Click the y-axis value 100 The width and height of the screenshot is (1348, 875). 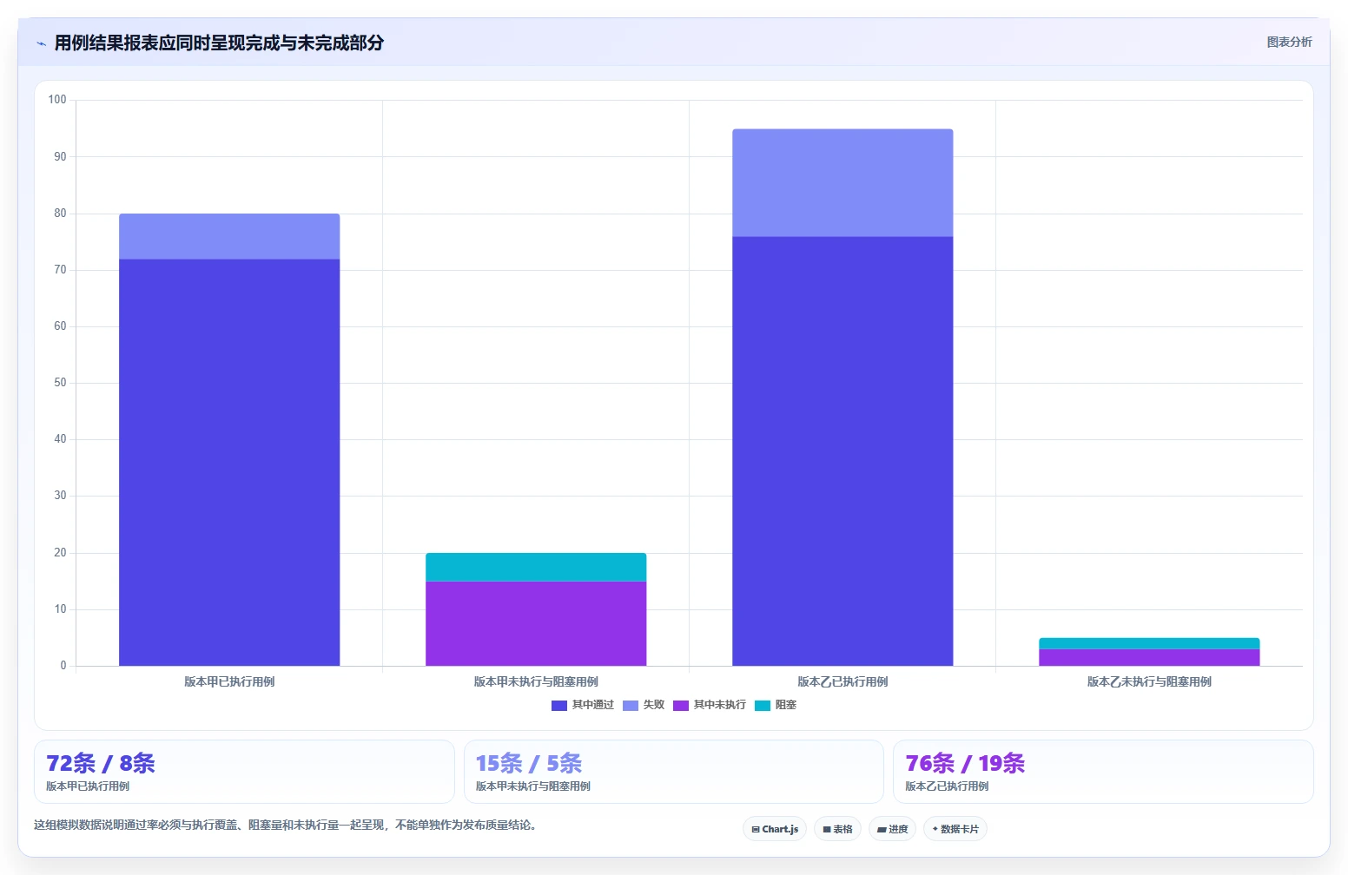[57, 100]
